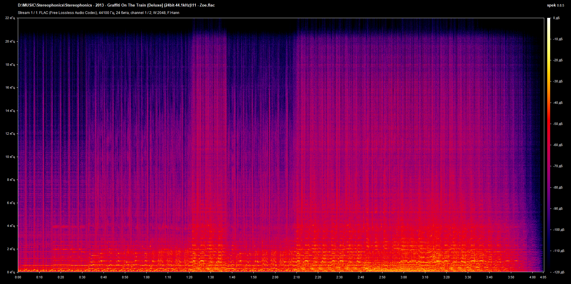This screenshot has width=571, height=284.
Task: Click the 2:00 marker on the time axis
Action: 275,277
